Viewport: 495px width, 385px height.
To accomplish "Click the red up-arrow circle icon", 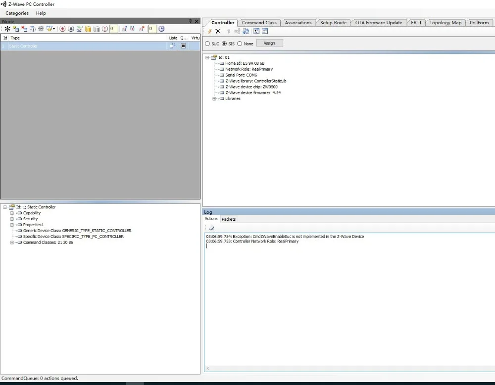I will pos(62,29).
